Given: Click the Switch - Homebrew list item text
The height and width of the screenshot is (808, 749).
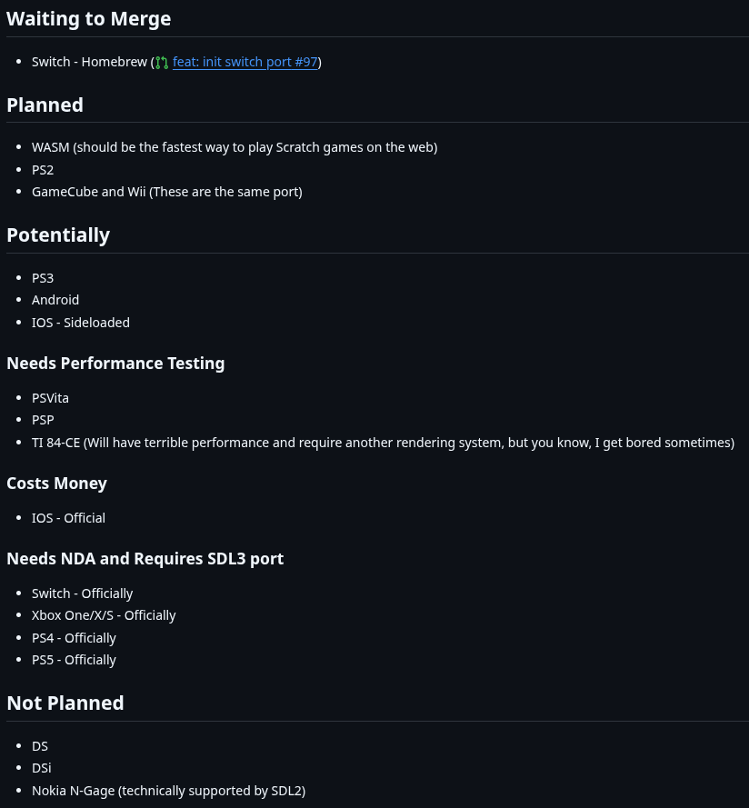Looking at the screenshot, I should (90, 62).
